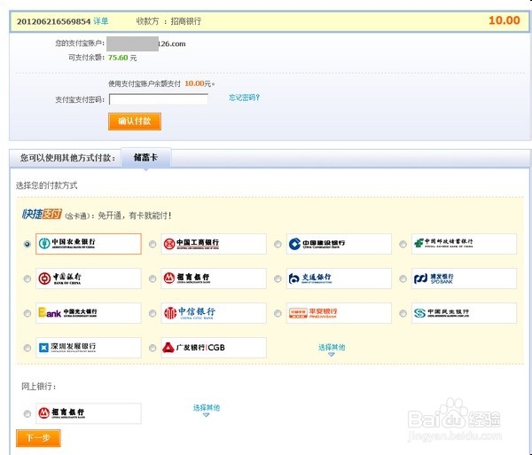Image resolution: width=532 pixels, height=455 pixels.
Task: Click the 快捷支付 logo
Action: [x=42, y=214]
